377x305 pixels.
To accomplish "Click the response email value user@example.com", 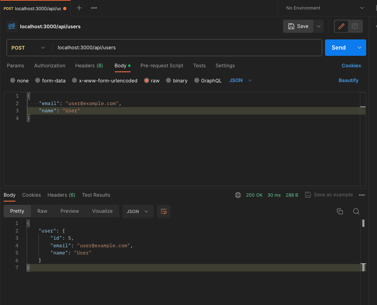I will (104, 246).
